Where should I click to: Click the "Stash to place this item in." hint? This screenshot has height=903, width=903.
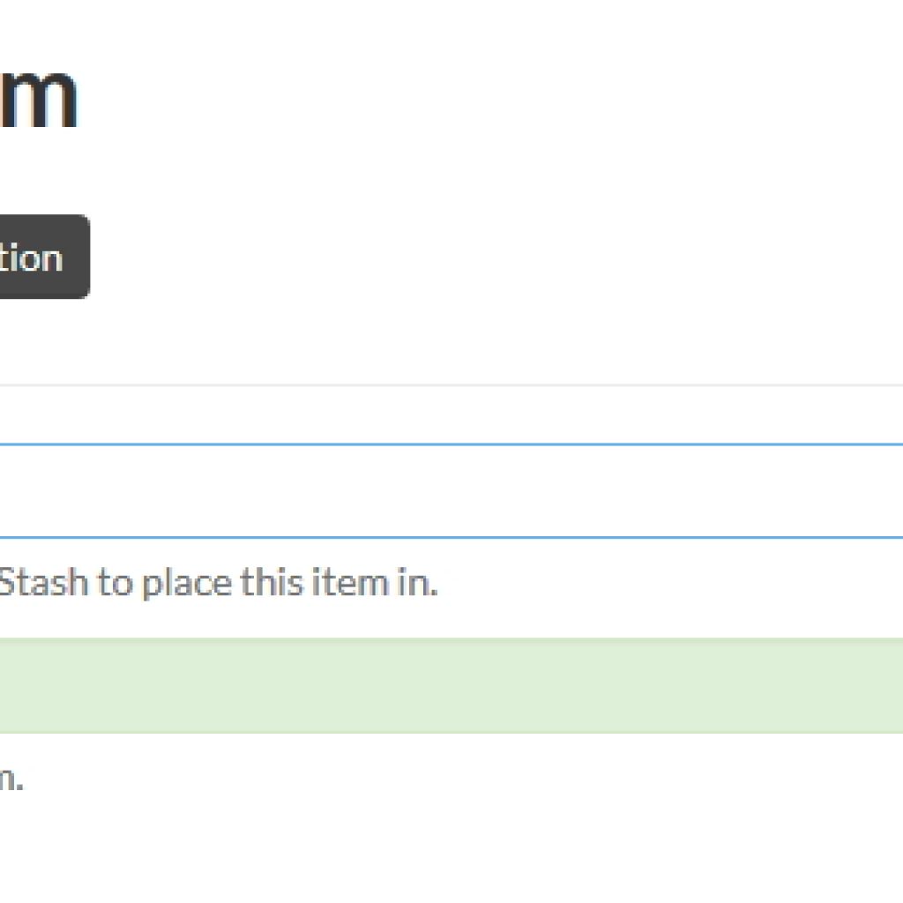[219, 583]
